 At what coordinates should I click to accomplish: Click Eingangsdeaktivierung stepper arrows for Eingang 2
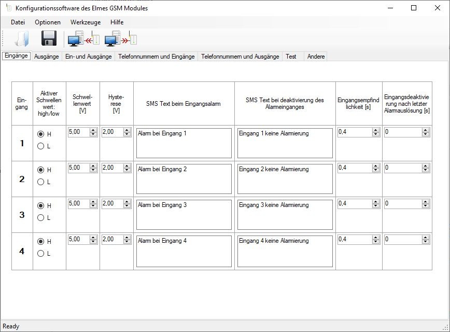426,168
